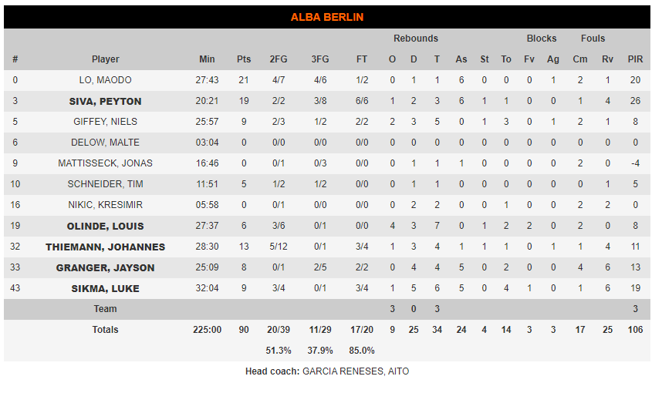
Task: Select the LO, MAODO player name
Action: click(x=105, y=80)
